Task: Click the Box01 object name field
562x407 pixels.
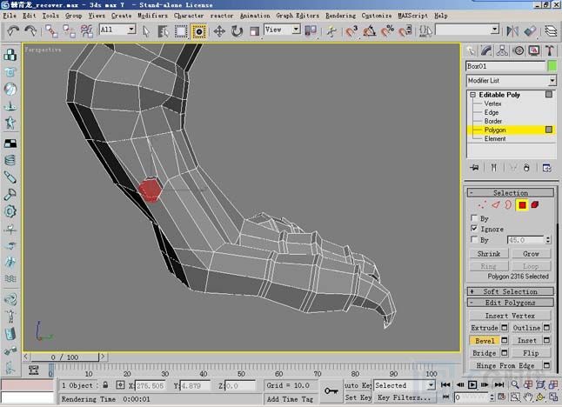Action: [505, 66]
